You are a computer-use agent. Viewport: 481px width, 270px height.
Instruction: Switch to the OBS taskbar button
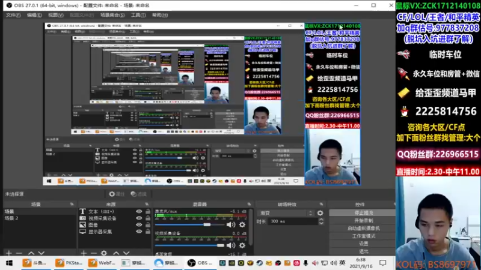click(x=200, y=263)
